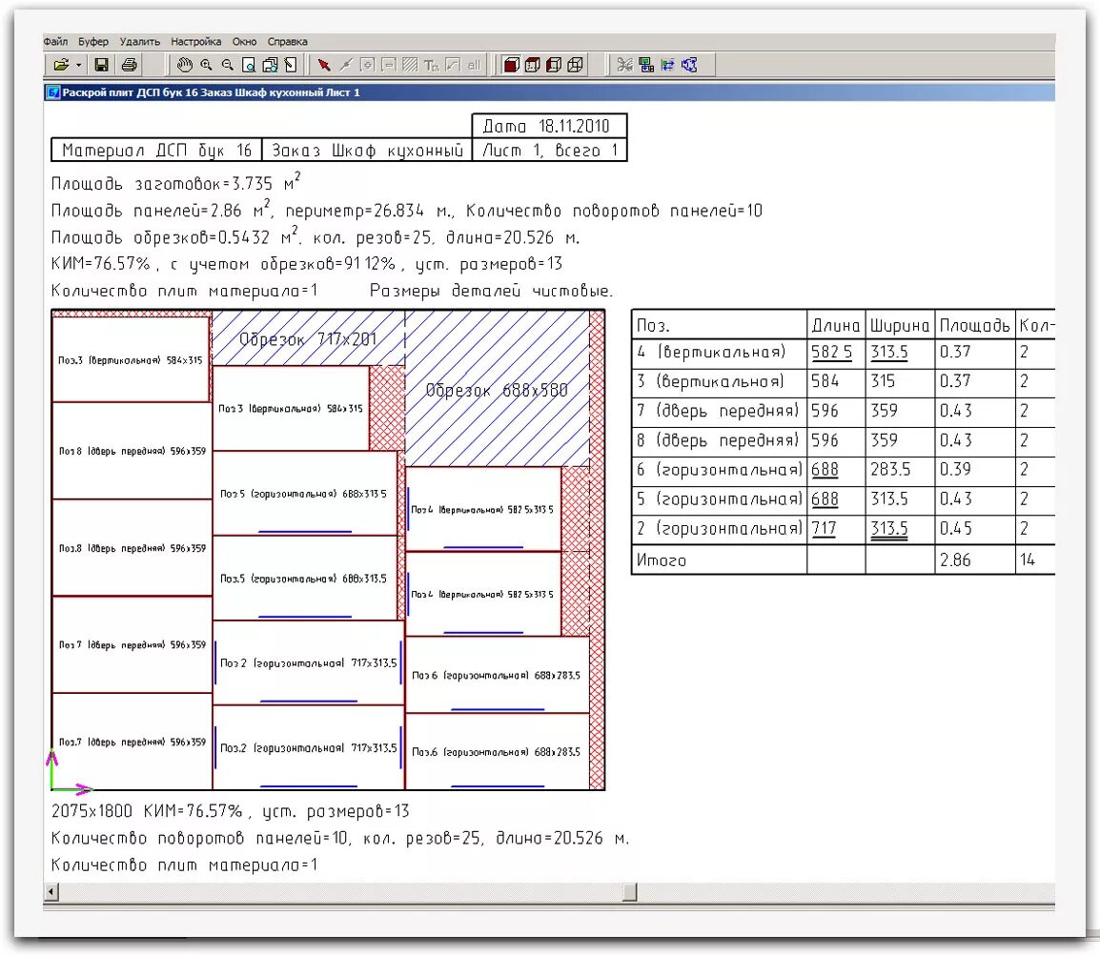This screenshot has height=956, width=1100.
Task: Click the Zoom all pages icon
Action: [x=270, y=65]
